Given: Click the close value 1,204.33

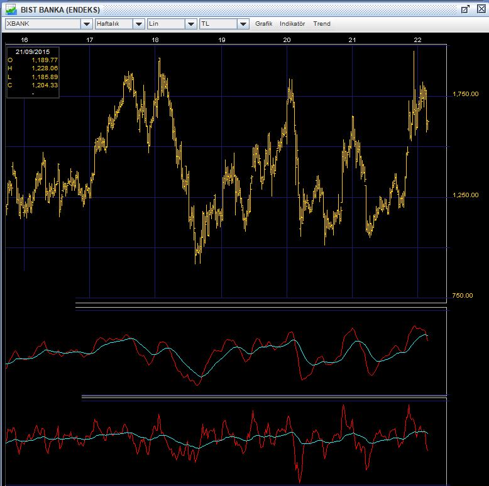Looking at the screenshot, I should tap(45, 85).
